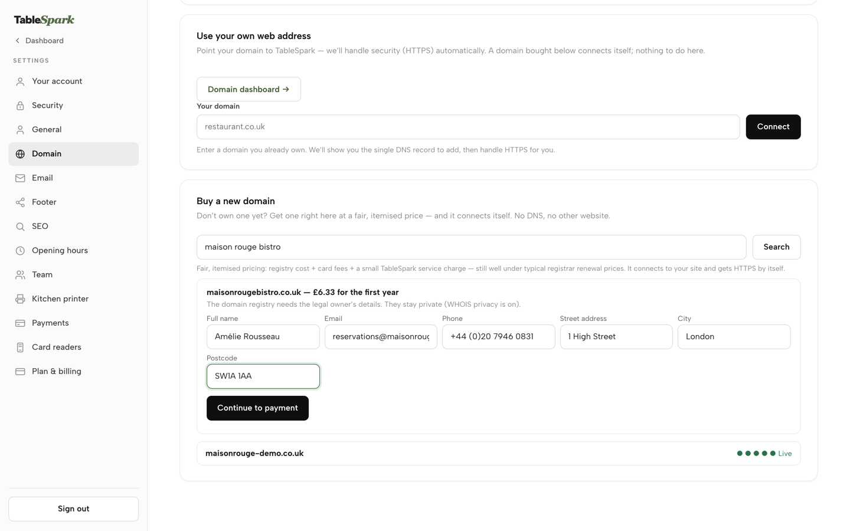Click the Email envelope icon
Viewport: 850px width, 531px height.
[x=20, y=178]
